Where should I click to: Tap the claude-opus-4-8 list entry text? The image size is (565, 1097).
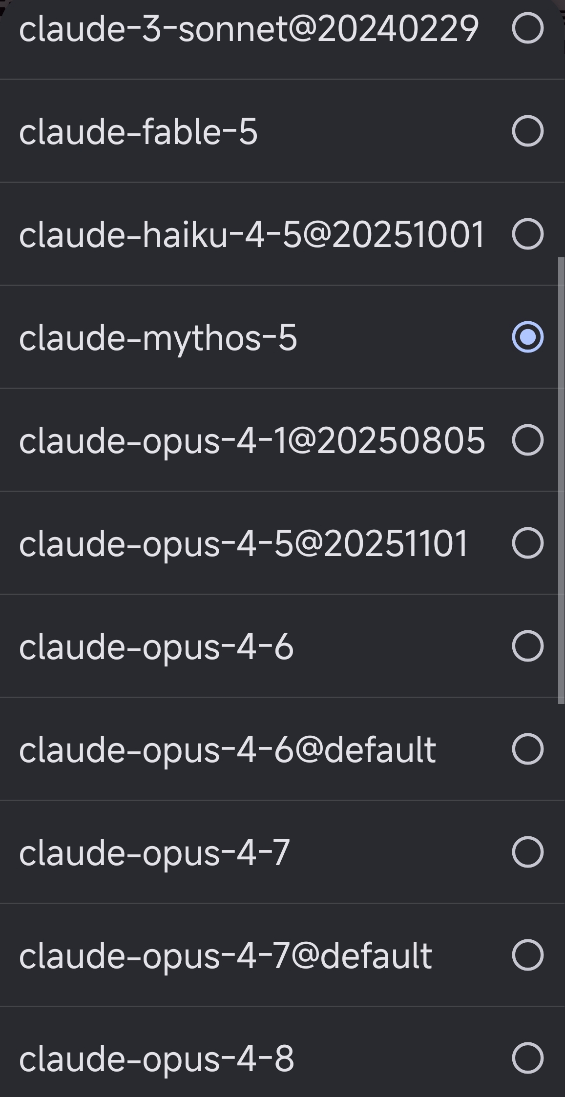(x=156, y=1059)
